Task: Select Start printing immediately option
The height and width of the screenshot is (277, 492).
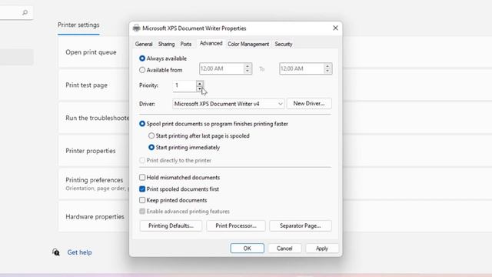Action: point(151,147)
